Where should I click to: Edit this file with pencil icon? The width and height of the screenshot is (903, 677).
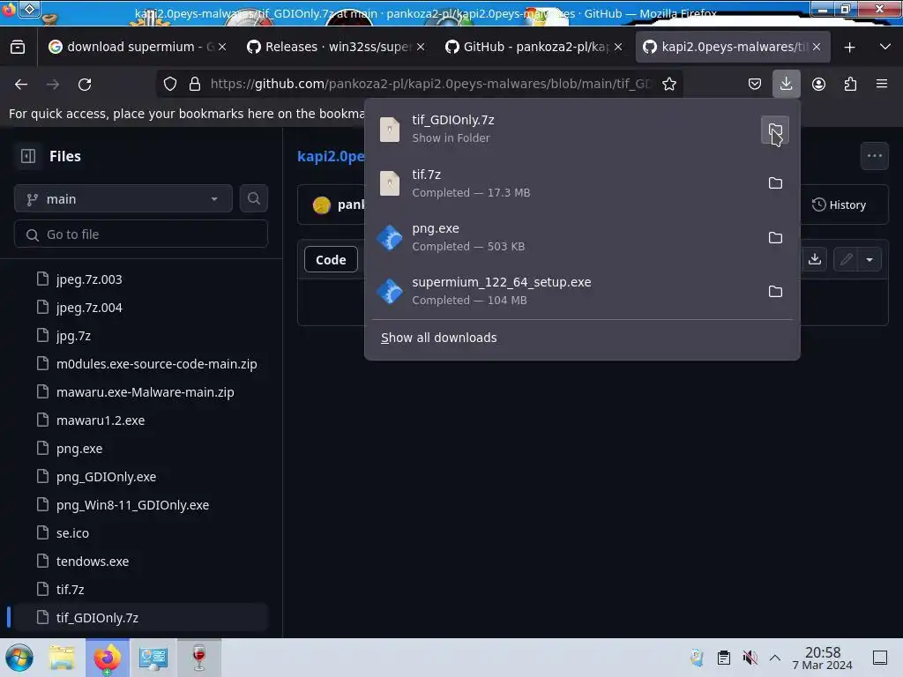click(846, 260)
